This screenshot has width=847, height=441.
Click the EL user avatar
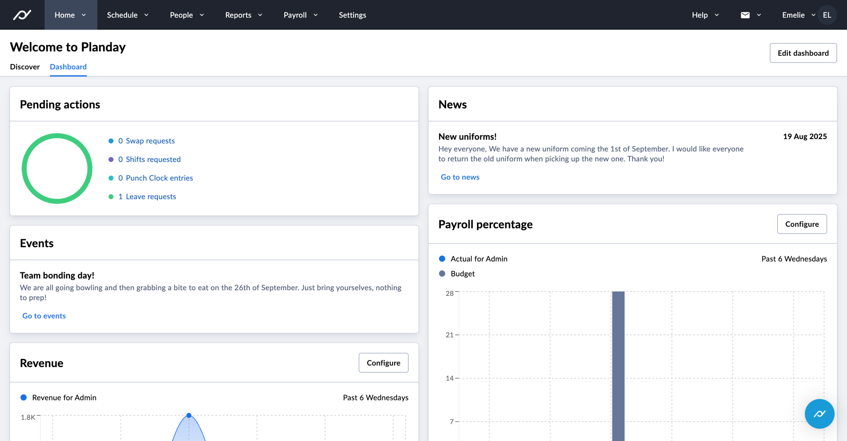[x=827, y=15]
